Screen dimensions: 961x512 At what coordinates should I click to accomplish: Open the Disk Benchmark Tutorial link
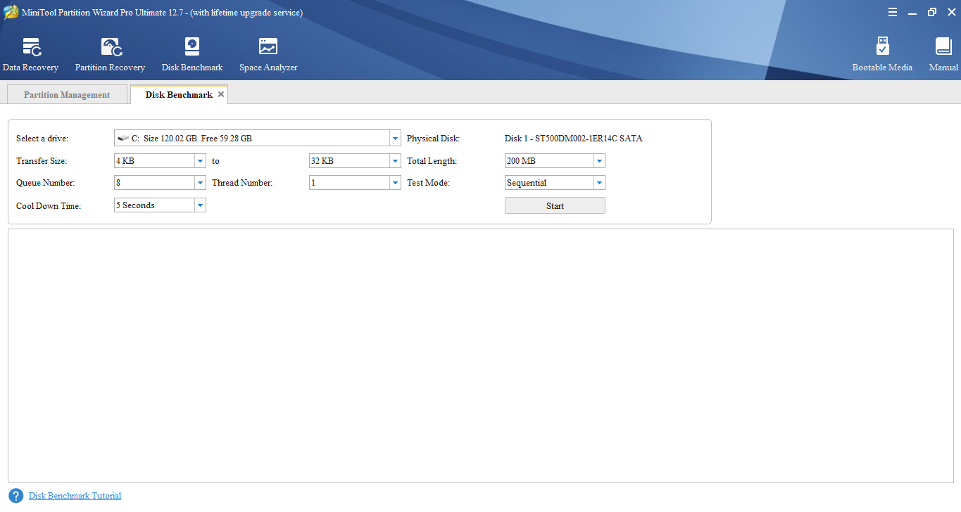[x=75, y=496]
